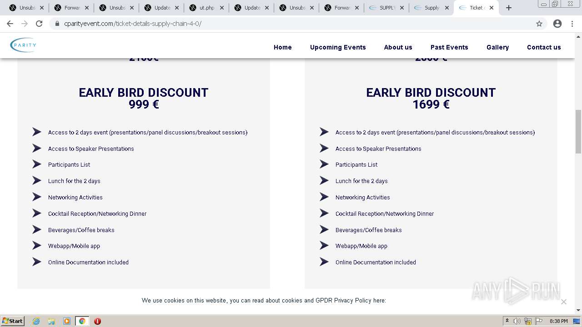
Task: Bookmark this page with the star icon
Action: (x=539, y=24)
